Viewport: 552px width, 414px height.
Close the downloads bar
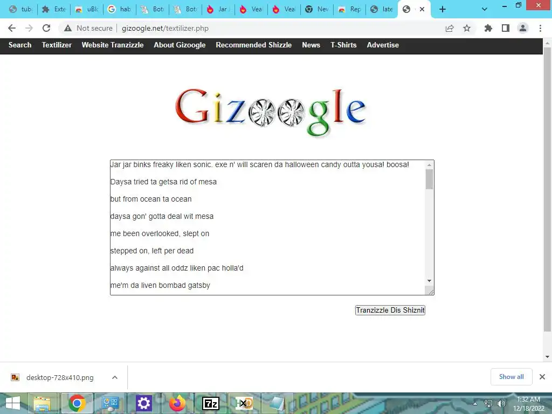[x=542, y=377]
